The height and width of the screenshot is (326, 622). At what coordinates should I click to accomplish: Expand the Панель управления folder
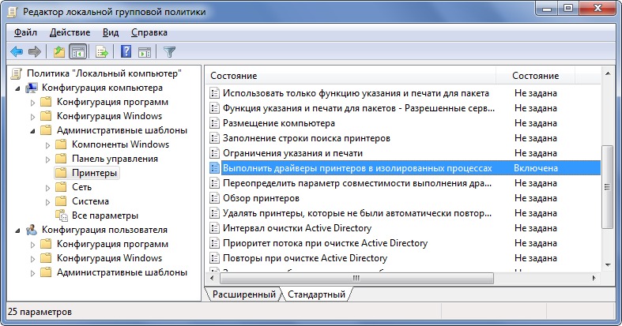47,159
